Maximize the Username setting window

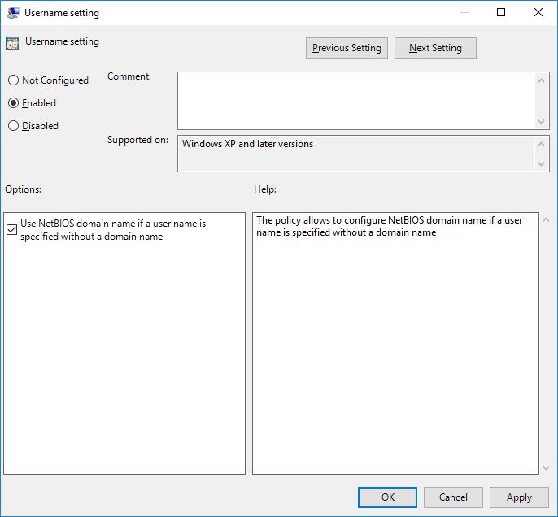click(x=501, y=13)
